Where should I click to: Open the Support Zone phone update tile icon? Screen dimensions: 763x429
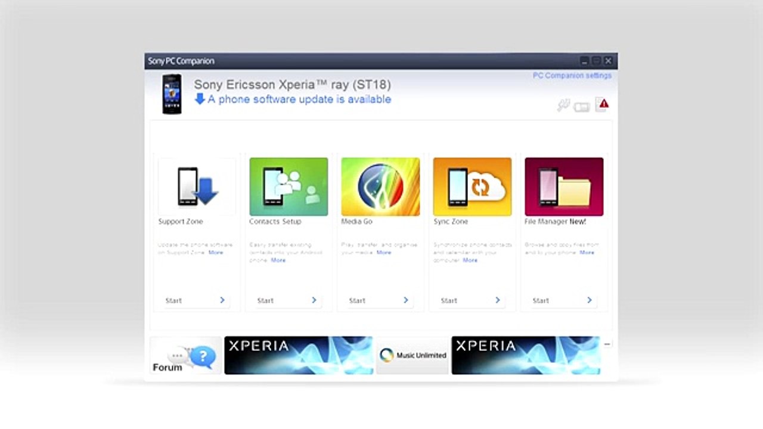(197, 186)
